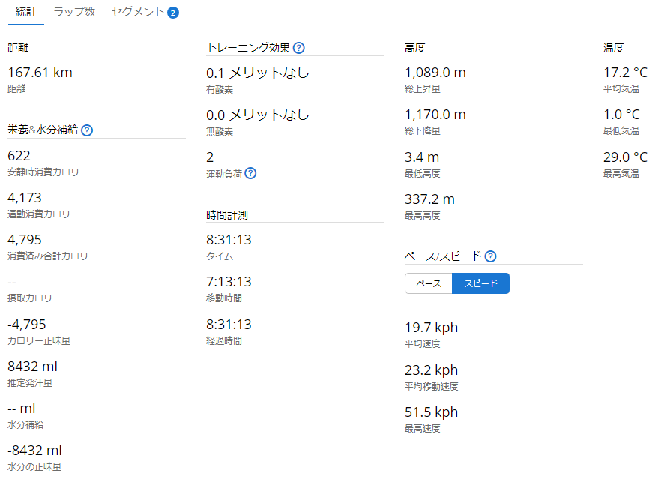Click the 51.5 kph max speed value
Image resolution: width=658 pixels, height=482 pixels.
(x=431, y=412)
